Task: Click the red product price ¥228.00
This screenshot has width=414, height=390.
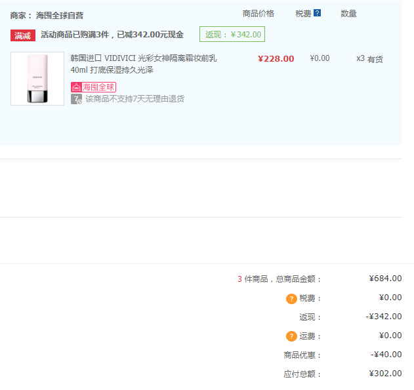Action: click(276, 58)
